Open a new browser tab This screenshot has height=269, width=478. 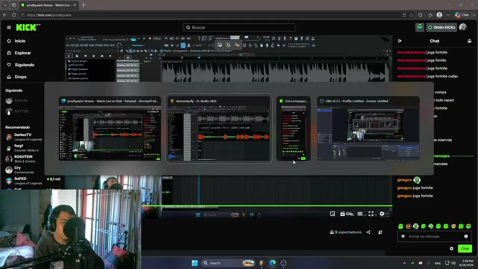[83, 5]
